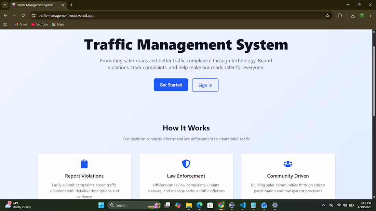Open the Downloads icon in the toolbar
This screenshot has height=211, width=376.
352,15
